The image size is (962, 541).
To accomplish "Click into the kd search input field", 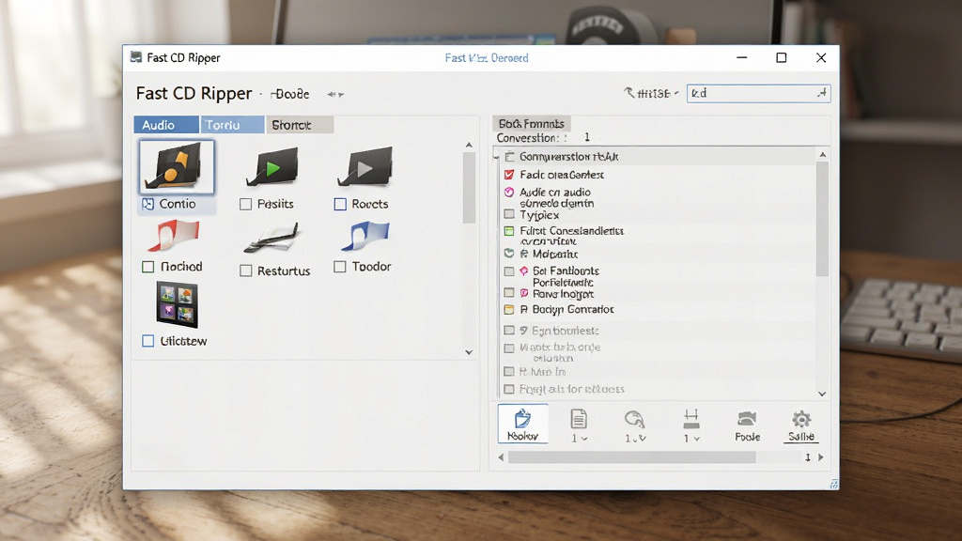I will [758, 93].
